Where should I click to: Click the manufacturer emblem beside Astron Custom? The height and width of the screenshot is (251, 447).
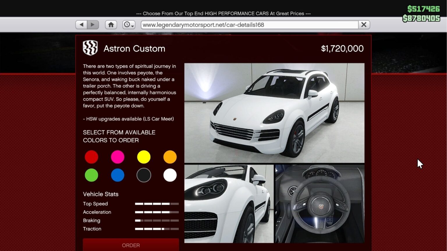(x=90, y=47)
